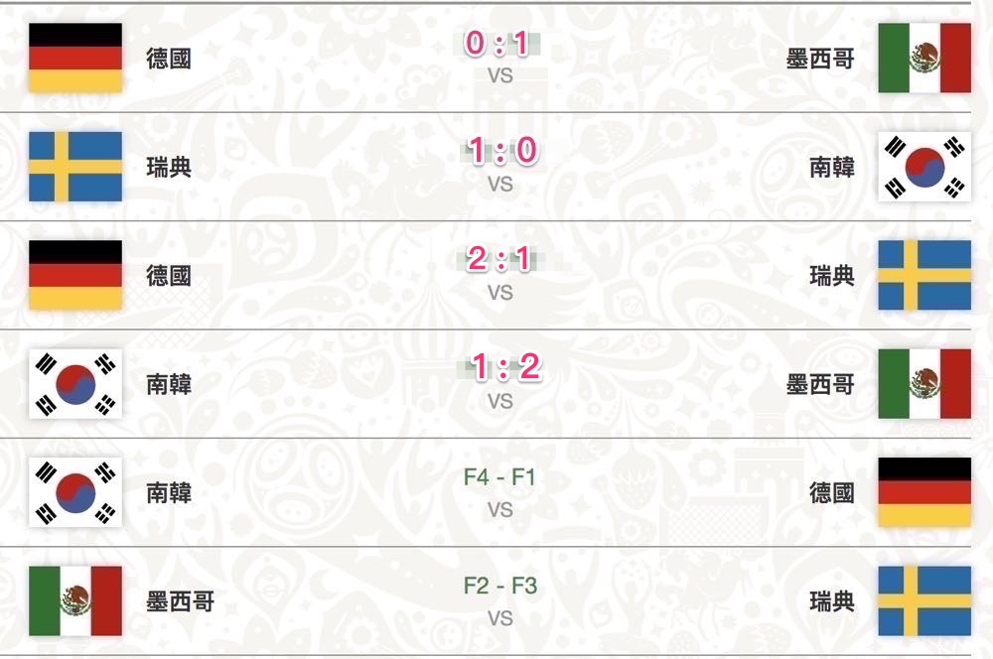Click South Korea's flag in the 1:2 match row

click(x=75, y=383)
